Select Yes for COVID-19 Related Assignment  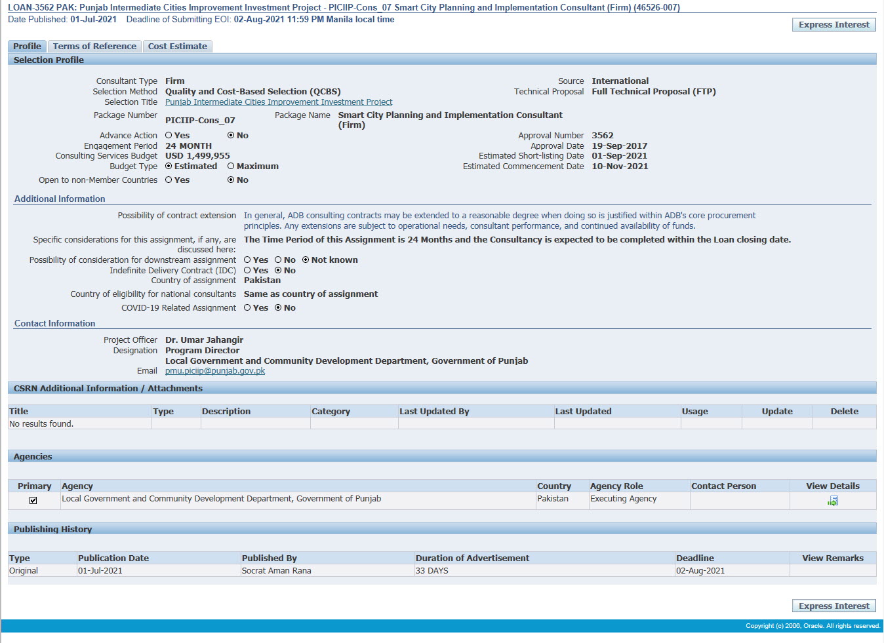point(247,307)
